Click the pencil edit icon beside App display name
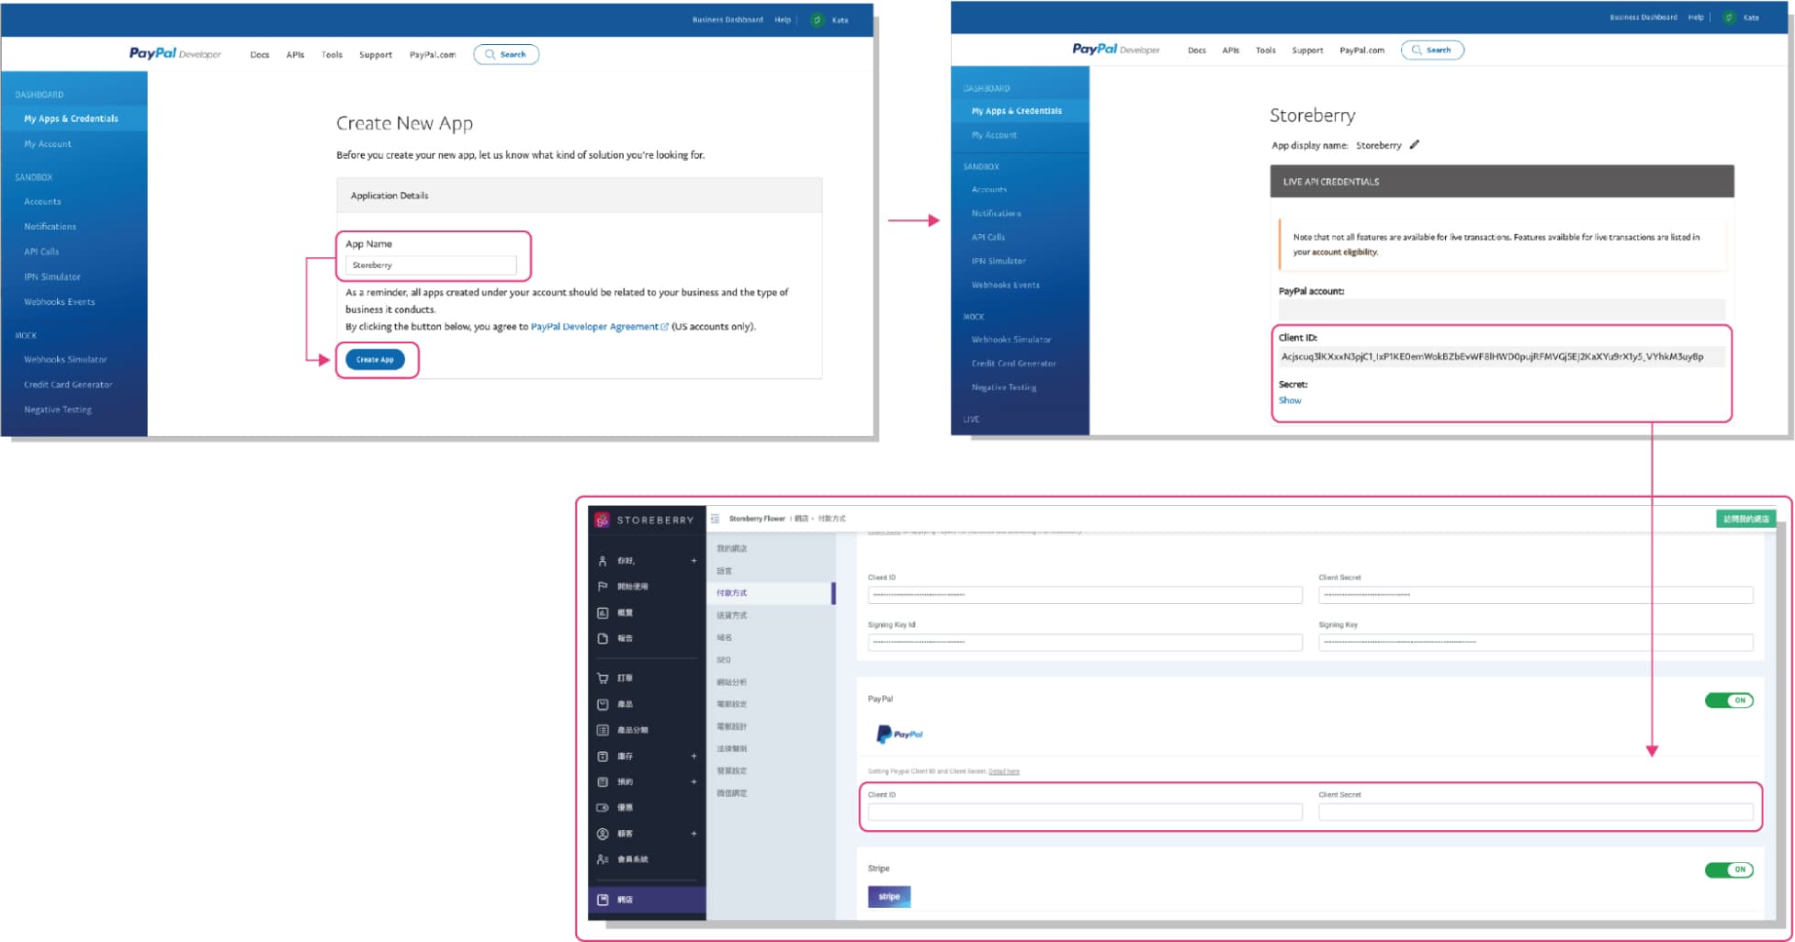 (1415, 144)
